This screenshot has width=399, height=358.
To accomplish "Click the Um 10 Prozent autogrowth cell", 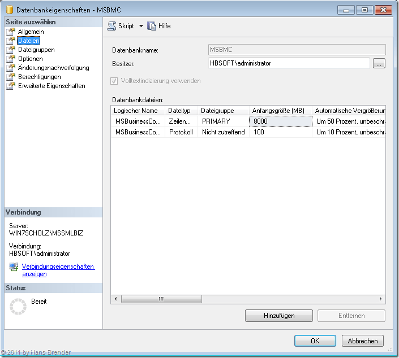I will 349,132.
